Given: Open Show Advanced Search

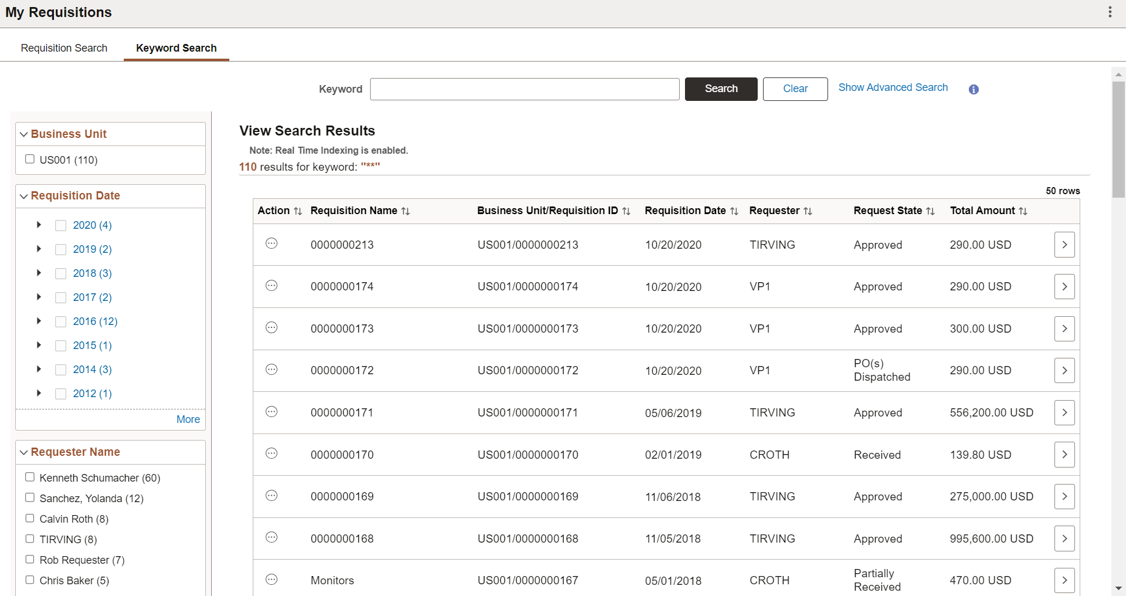Looking at the screenshot, I should pos(893,87).
